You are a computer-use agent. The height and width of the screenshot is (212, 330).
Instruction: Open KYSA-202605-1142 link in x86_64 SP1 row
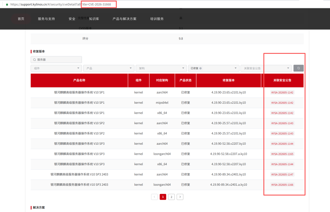282,113
